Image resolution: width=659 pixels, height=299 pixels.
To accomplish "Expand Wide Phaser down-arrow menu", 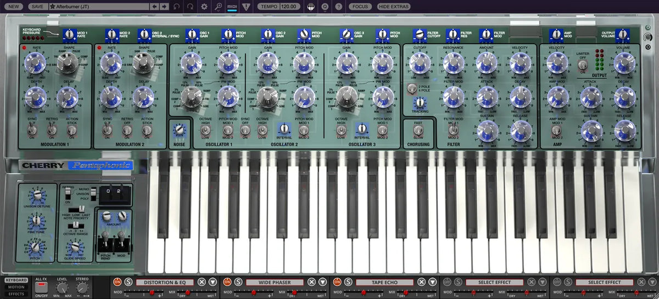I will 322,282.
